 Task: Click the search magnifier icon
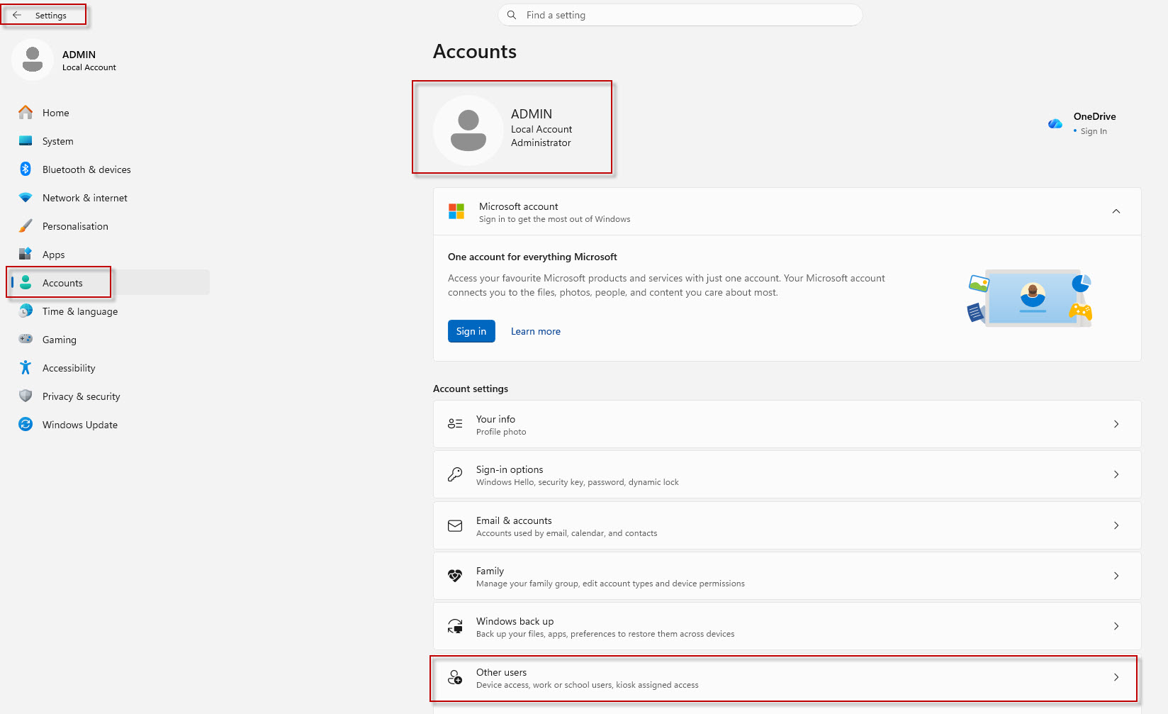pyautogui.click(x=512, y=15)
